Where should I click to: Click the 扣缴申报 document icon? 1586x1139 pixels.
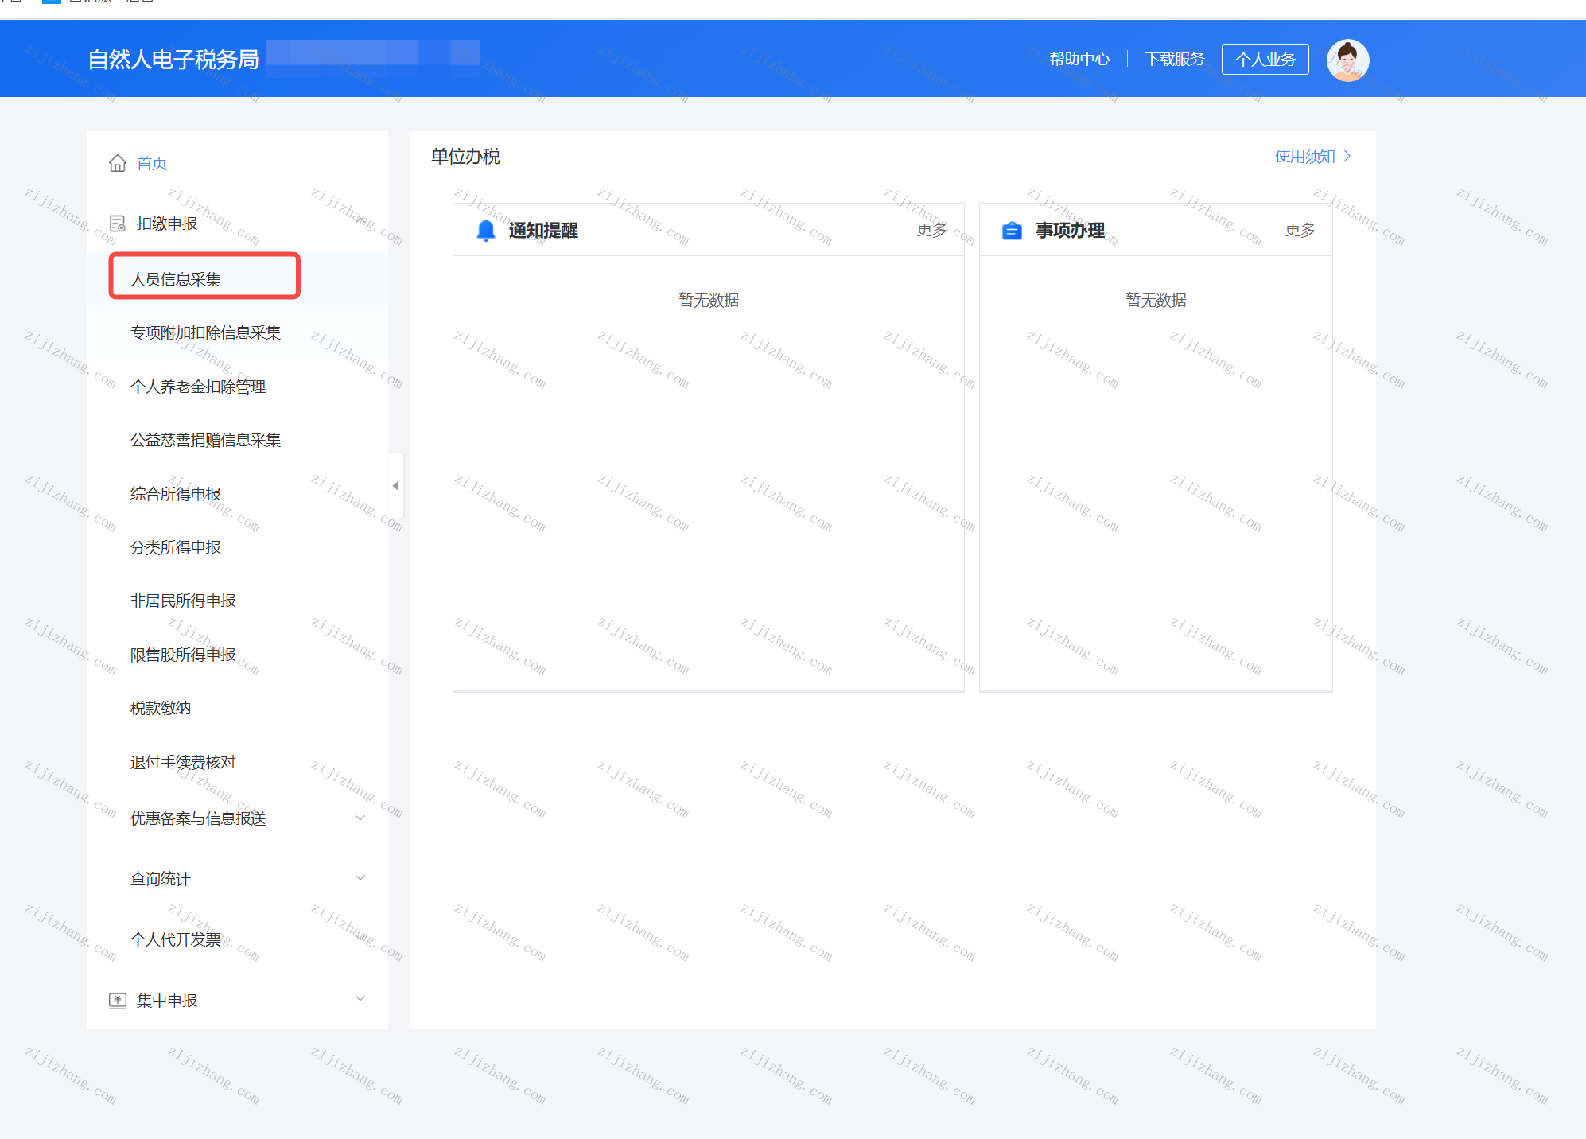tap(118, 224)
